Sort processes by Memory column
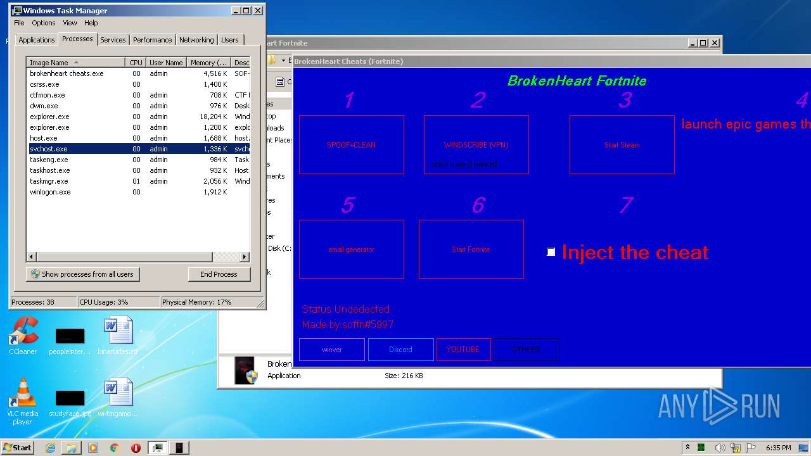Viewport: 811px width, 456px height. pos(209,63)
